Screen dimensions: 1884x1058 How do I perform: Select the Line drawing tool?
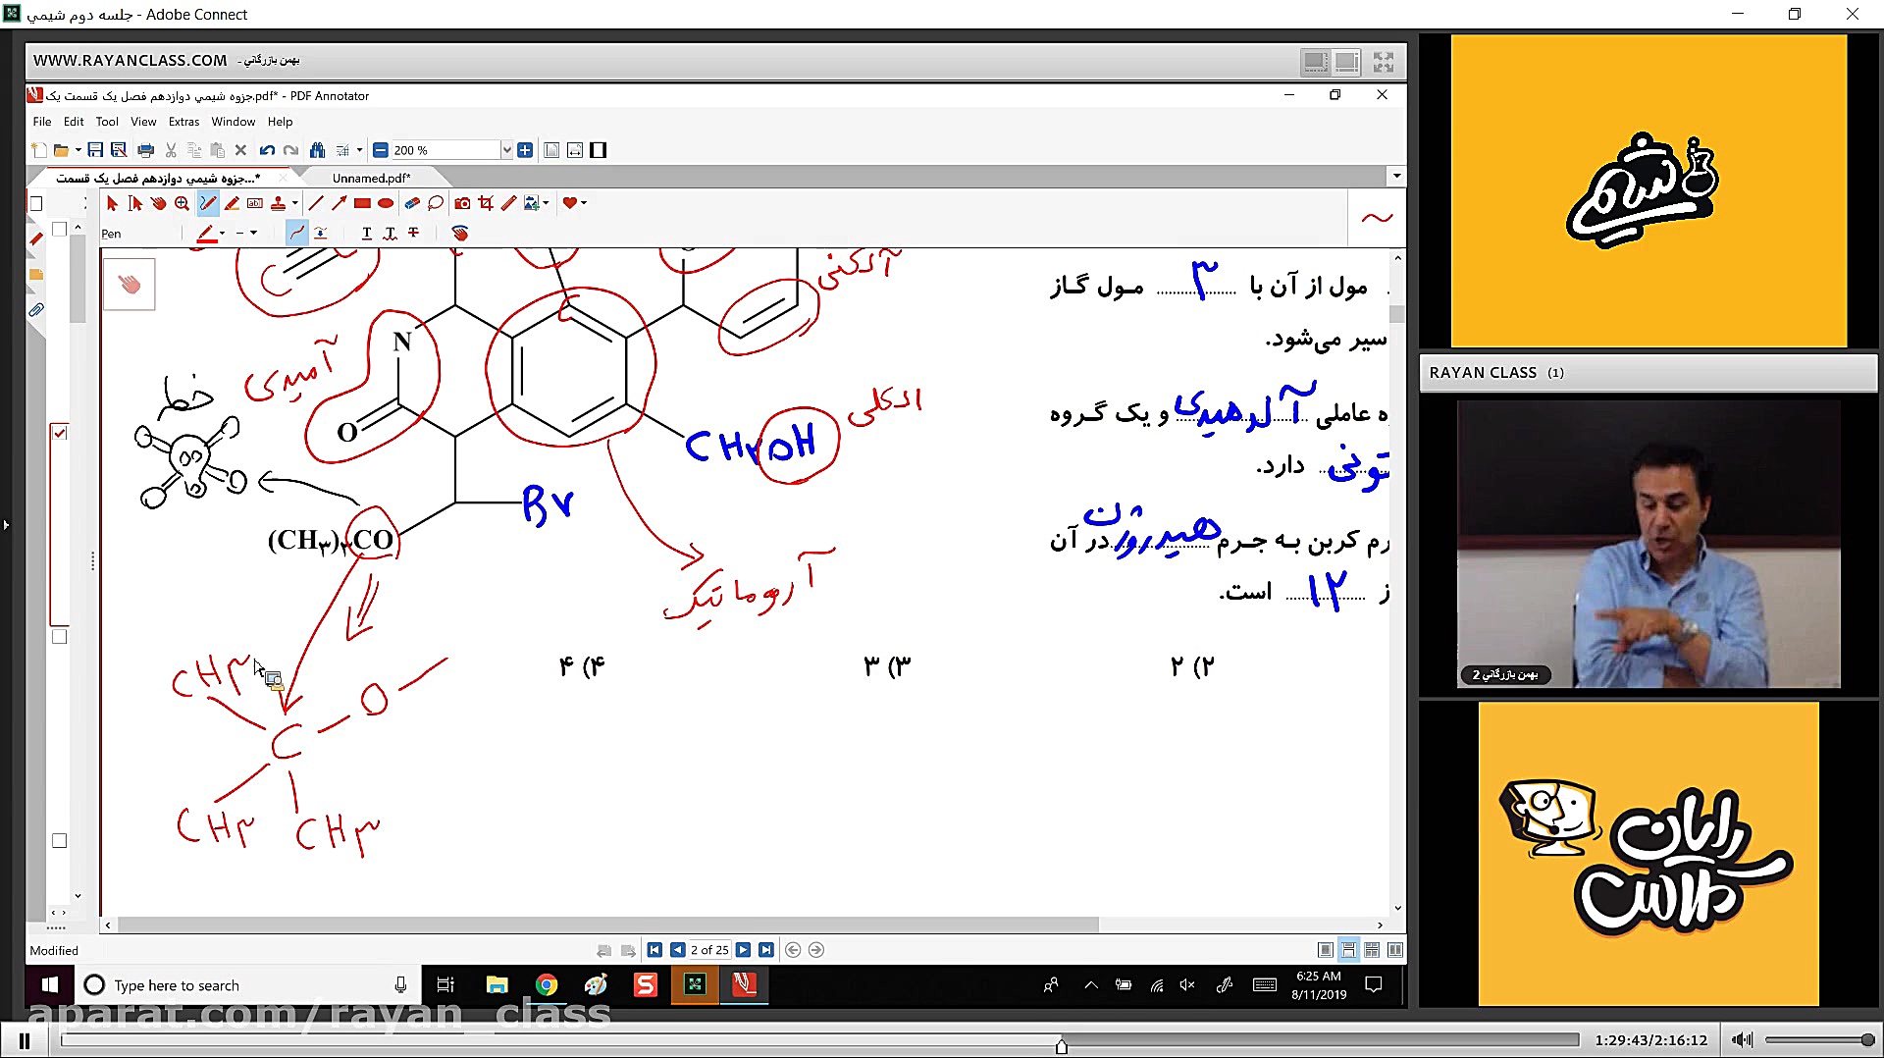coord(315,203)
